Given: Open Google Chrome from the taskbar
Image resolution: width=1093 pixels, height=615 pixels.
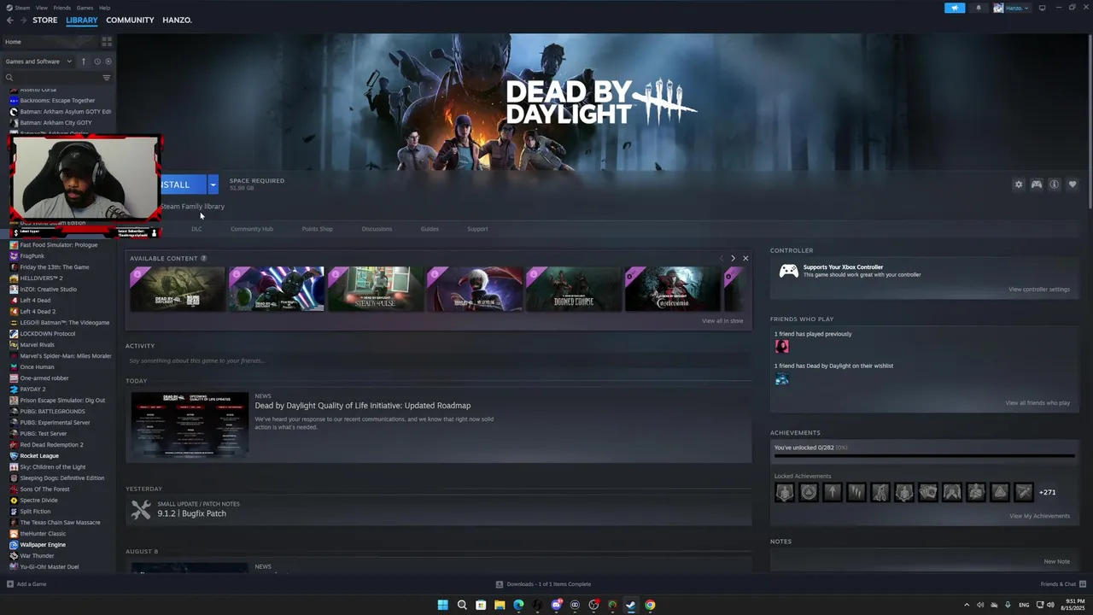Looking at the screenshot, I should pyautogui.click(x=650, y=605).
